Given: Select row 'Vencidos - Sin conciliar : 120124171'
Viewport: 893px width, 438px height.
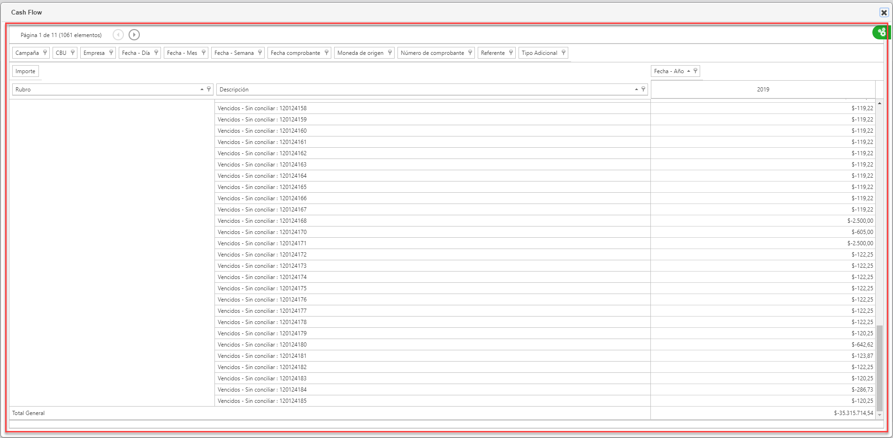Looking at the screenshot, I should (x=433, y=243).
